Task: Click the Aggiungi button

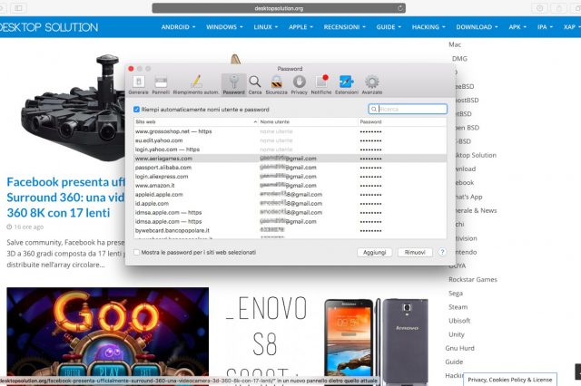Action: point(375,252)
